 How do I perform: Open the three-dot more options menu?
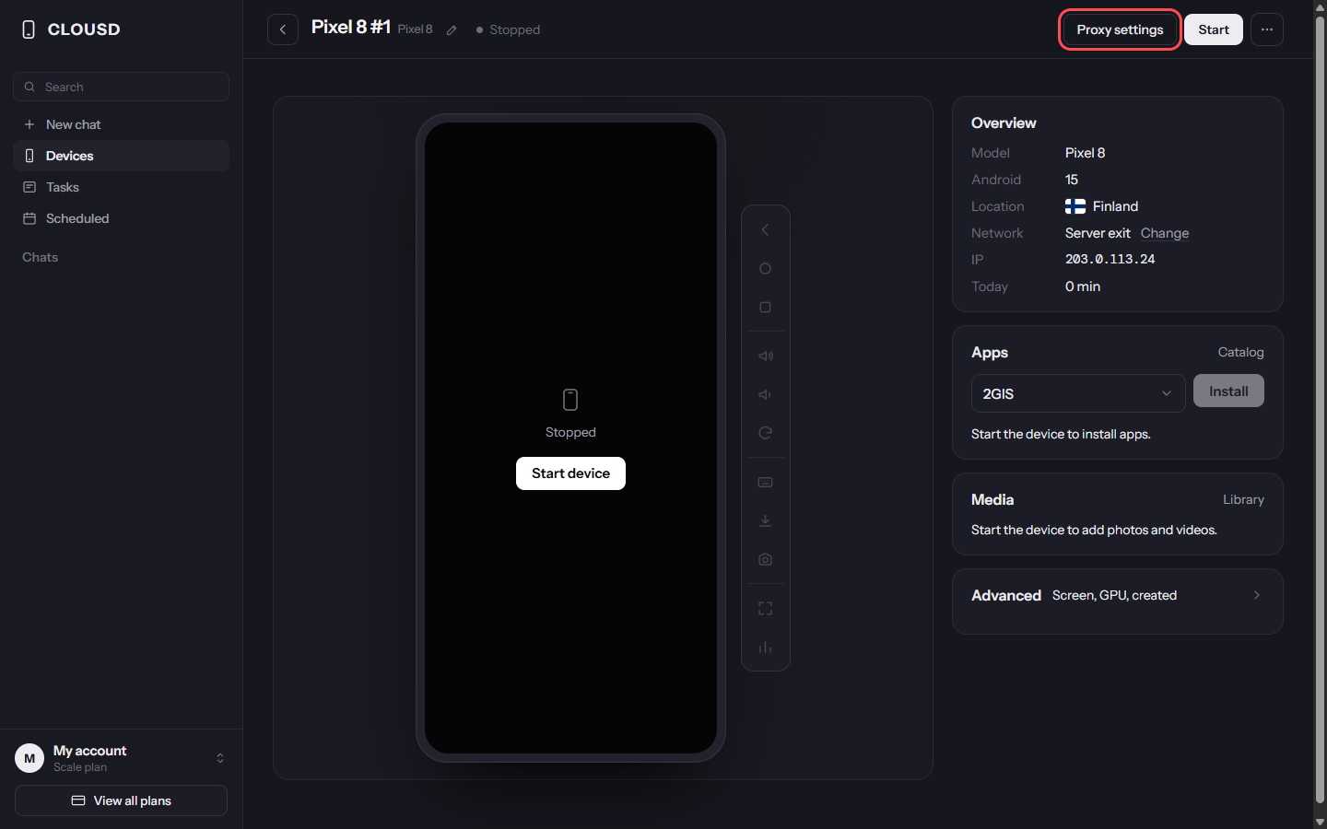(1267, 29)
